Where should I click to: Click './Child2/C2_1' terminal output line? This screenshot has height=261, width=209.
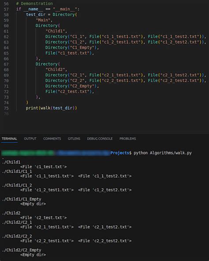17,222
